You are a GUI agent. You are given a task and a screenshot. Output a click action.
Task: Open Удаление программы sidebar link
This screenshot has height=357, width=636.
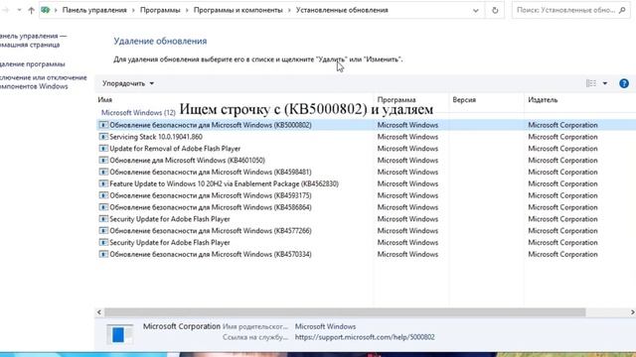point(33,63)
